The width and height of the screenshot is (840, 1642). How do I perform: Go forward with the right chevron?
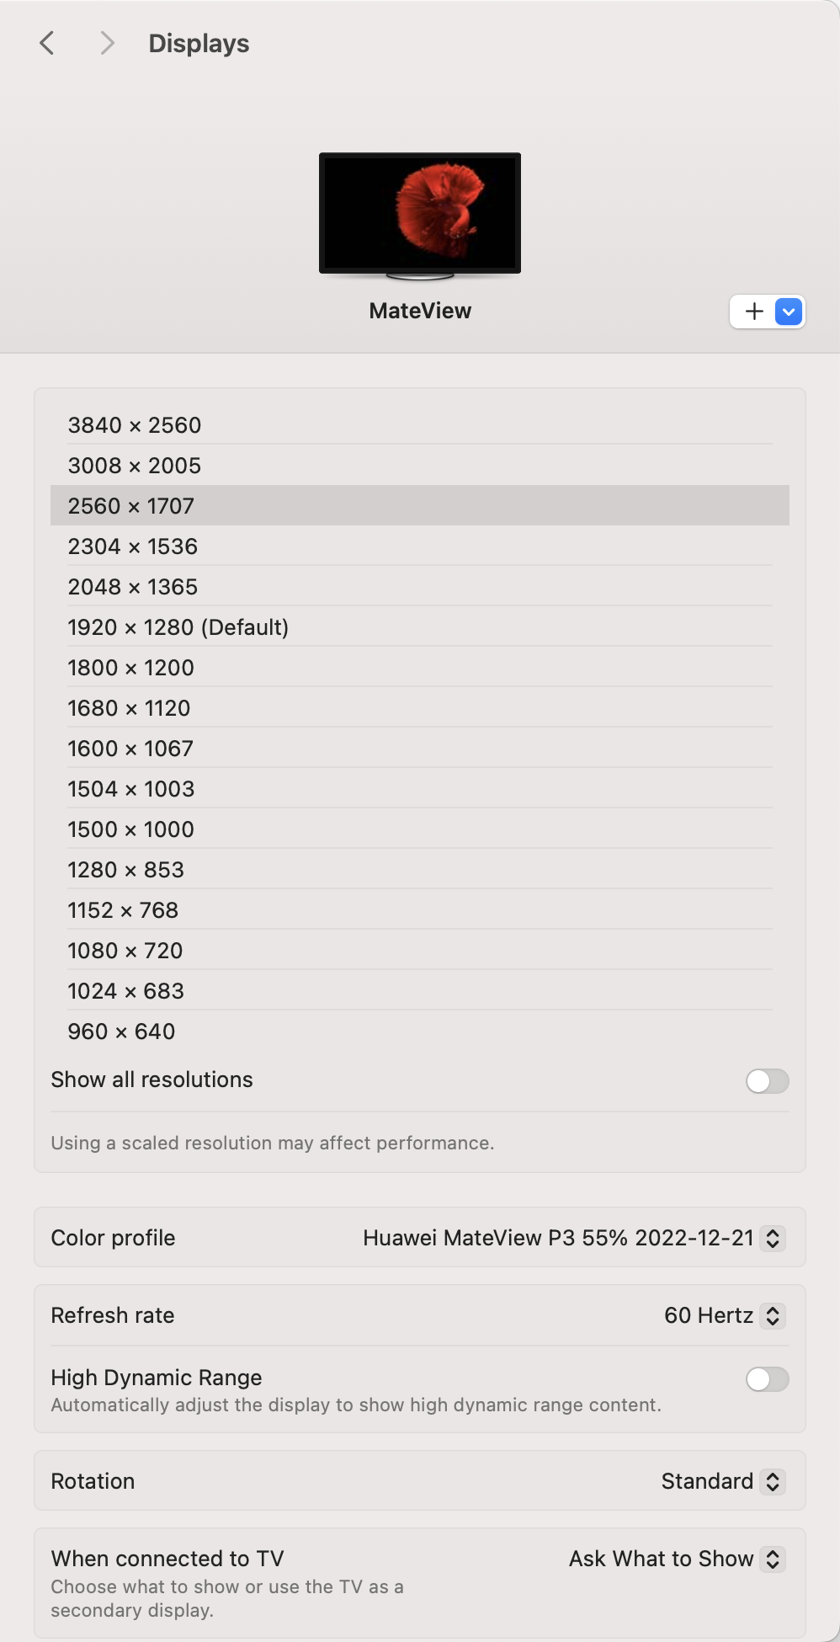point(107,43)
